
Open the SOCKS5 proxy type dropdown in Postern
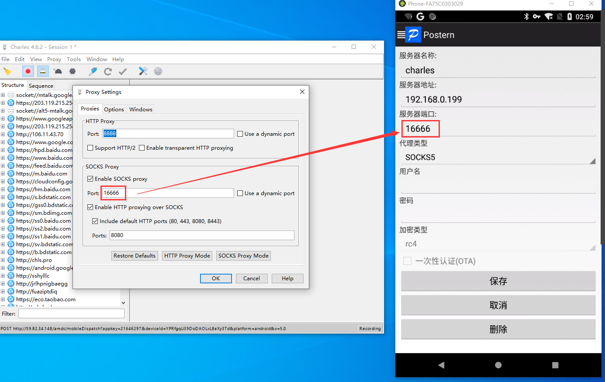point(498,157)
